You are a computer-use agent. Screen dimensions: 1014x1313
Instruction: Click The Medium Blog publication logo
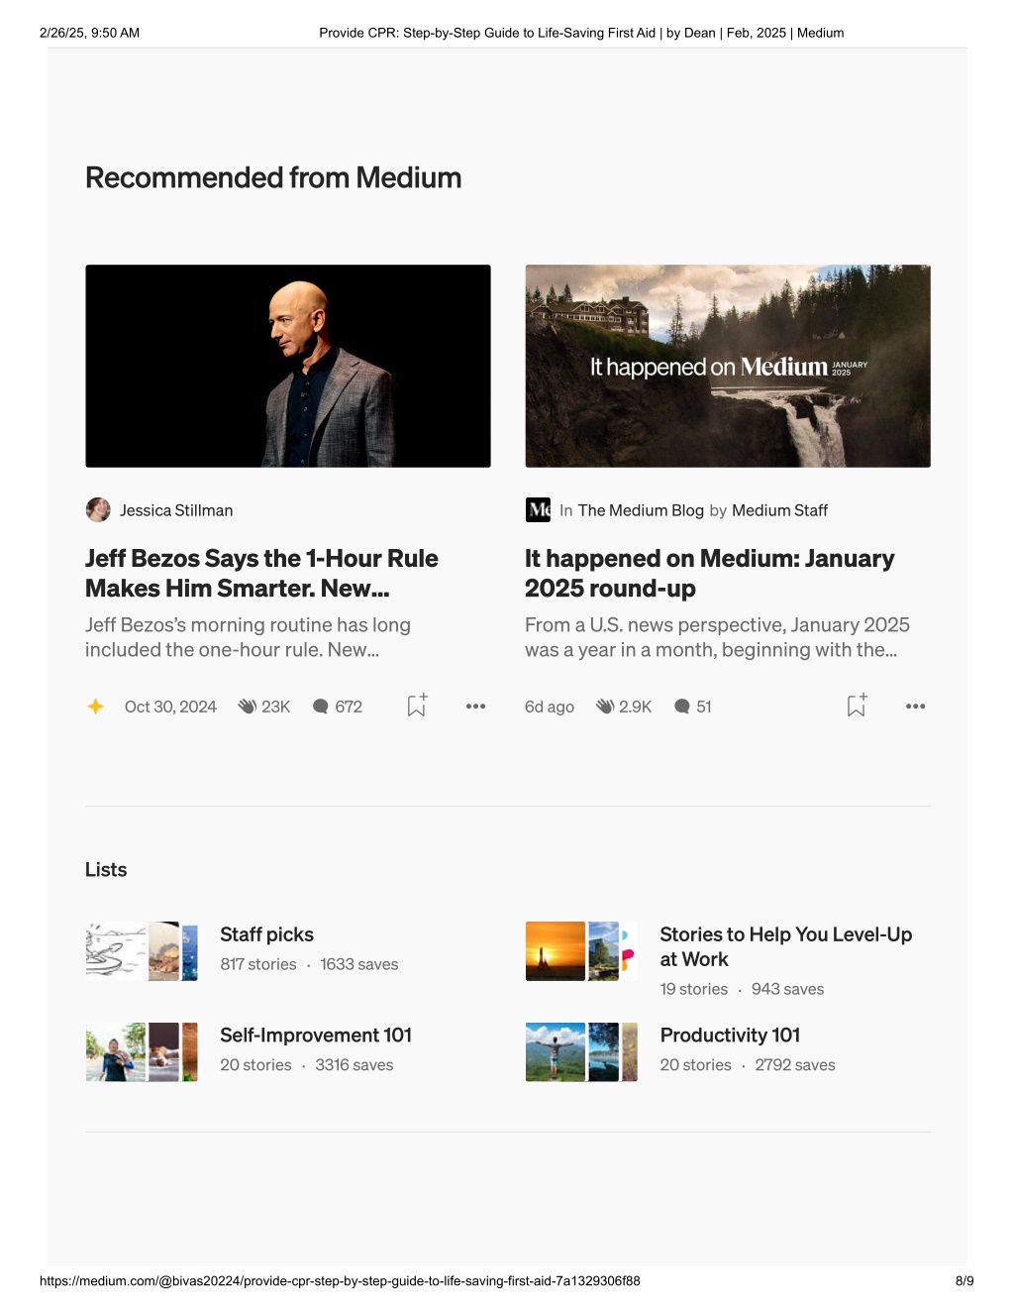[x=538, y=510]
